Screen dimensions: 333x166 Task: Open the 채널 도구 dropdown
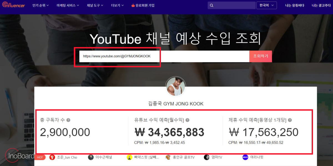[95, 6]
